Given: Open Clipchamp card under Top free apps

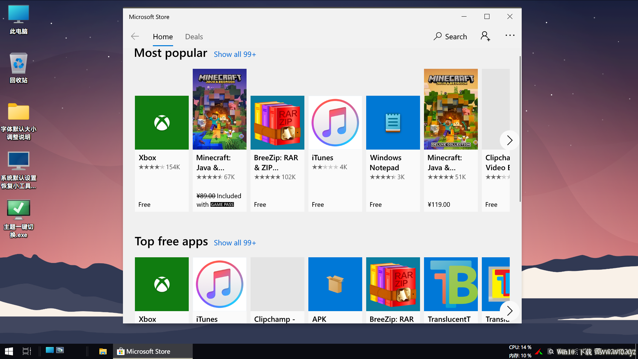Looking at the screenshot, I should pos(277,290).
